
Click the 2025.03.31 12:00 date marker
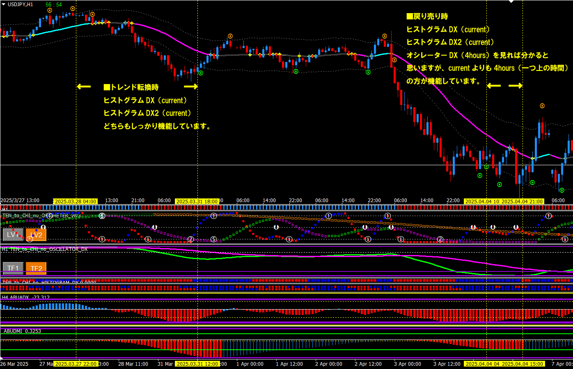(x=197, y=364)
